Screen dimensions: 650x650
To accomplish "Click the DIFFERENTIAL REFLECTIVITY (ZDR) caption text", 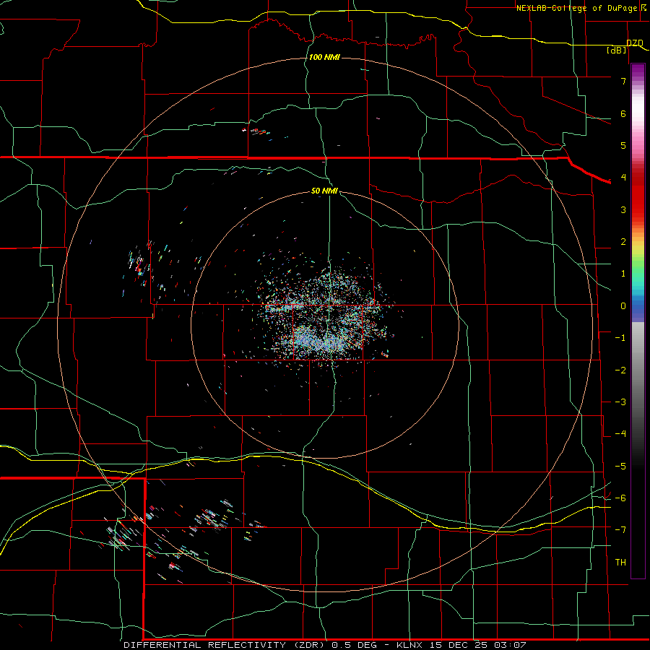I will pyautogui.click(x=225, y=645).
